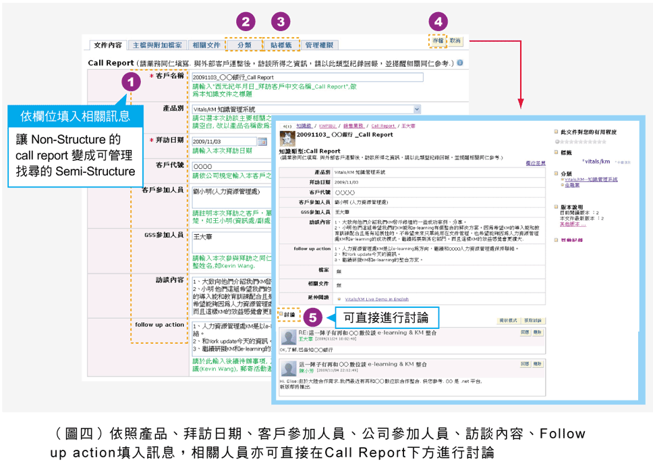Open the Vitals/KM Live Demo in English link
The height and width of the screenshot is (466, 653).
376,298
